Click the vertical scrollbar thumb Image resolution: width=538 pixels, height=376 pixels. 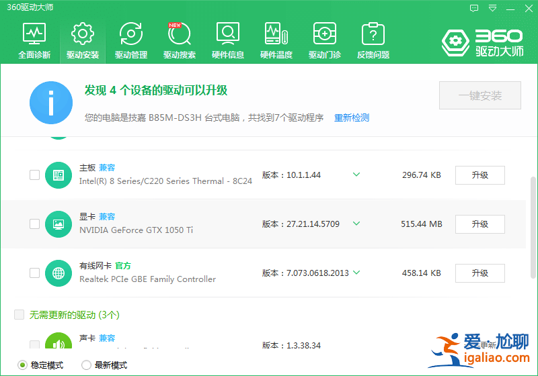(533, 228)
